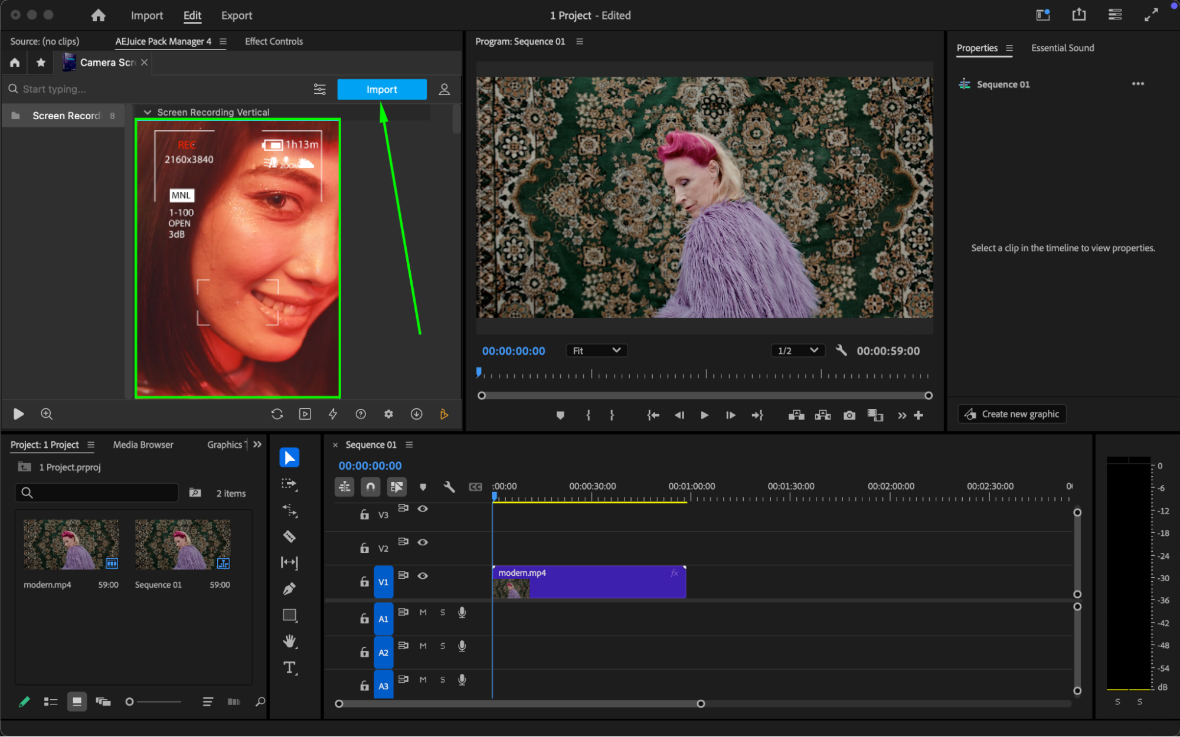This screenshot has width=1180, height=737.
Task: Open the 1/2 playback resolution dropdown
Action: coord(797,351)
